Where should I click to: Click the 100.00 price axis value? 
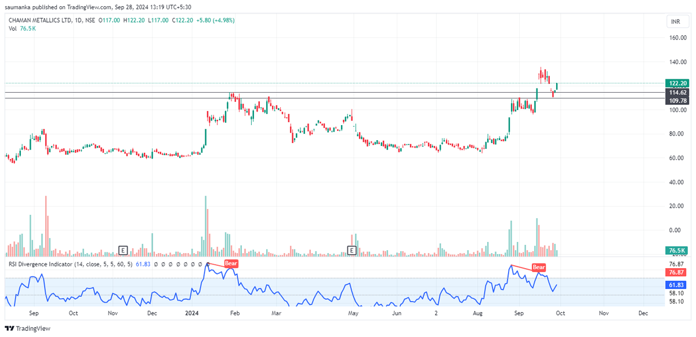(678, 110)
